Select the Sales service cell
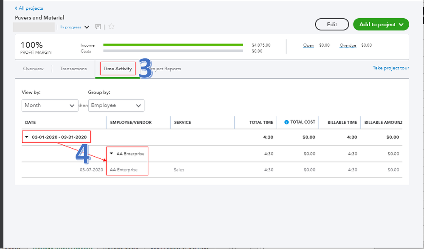Image resolution: width=424 pixels, height=249 pixels. pyautogui.click(x=179, y=170)
